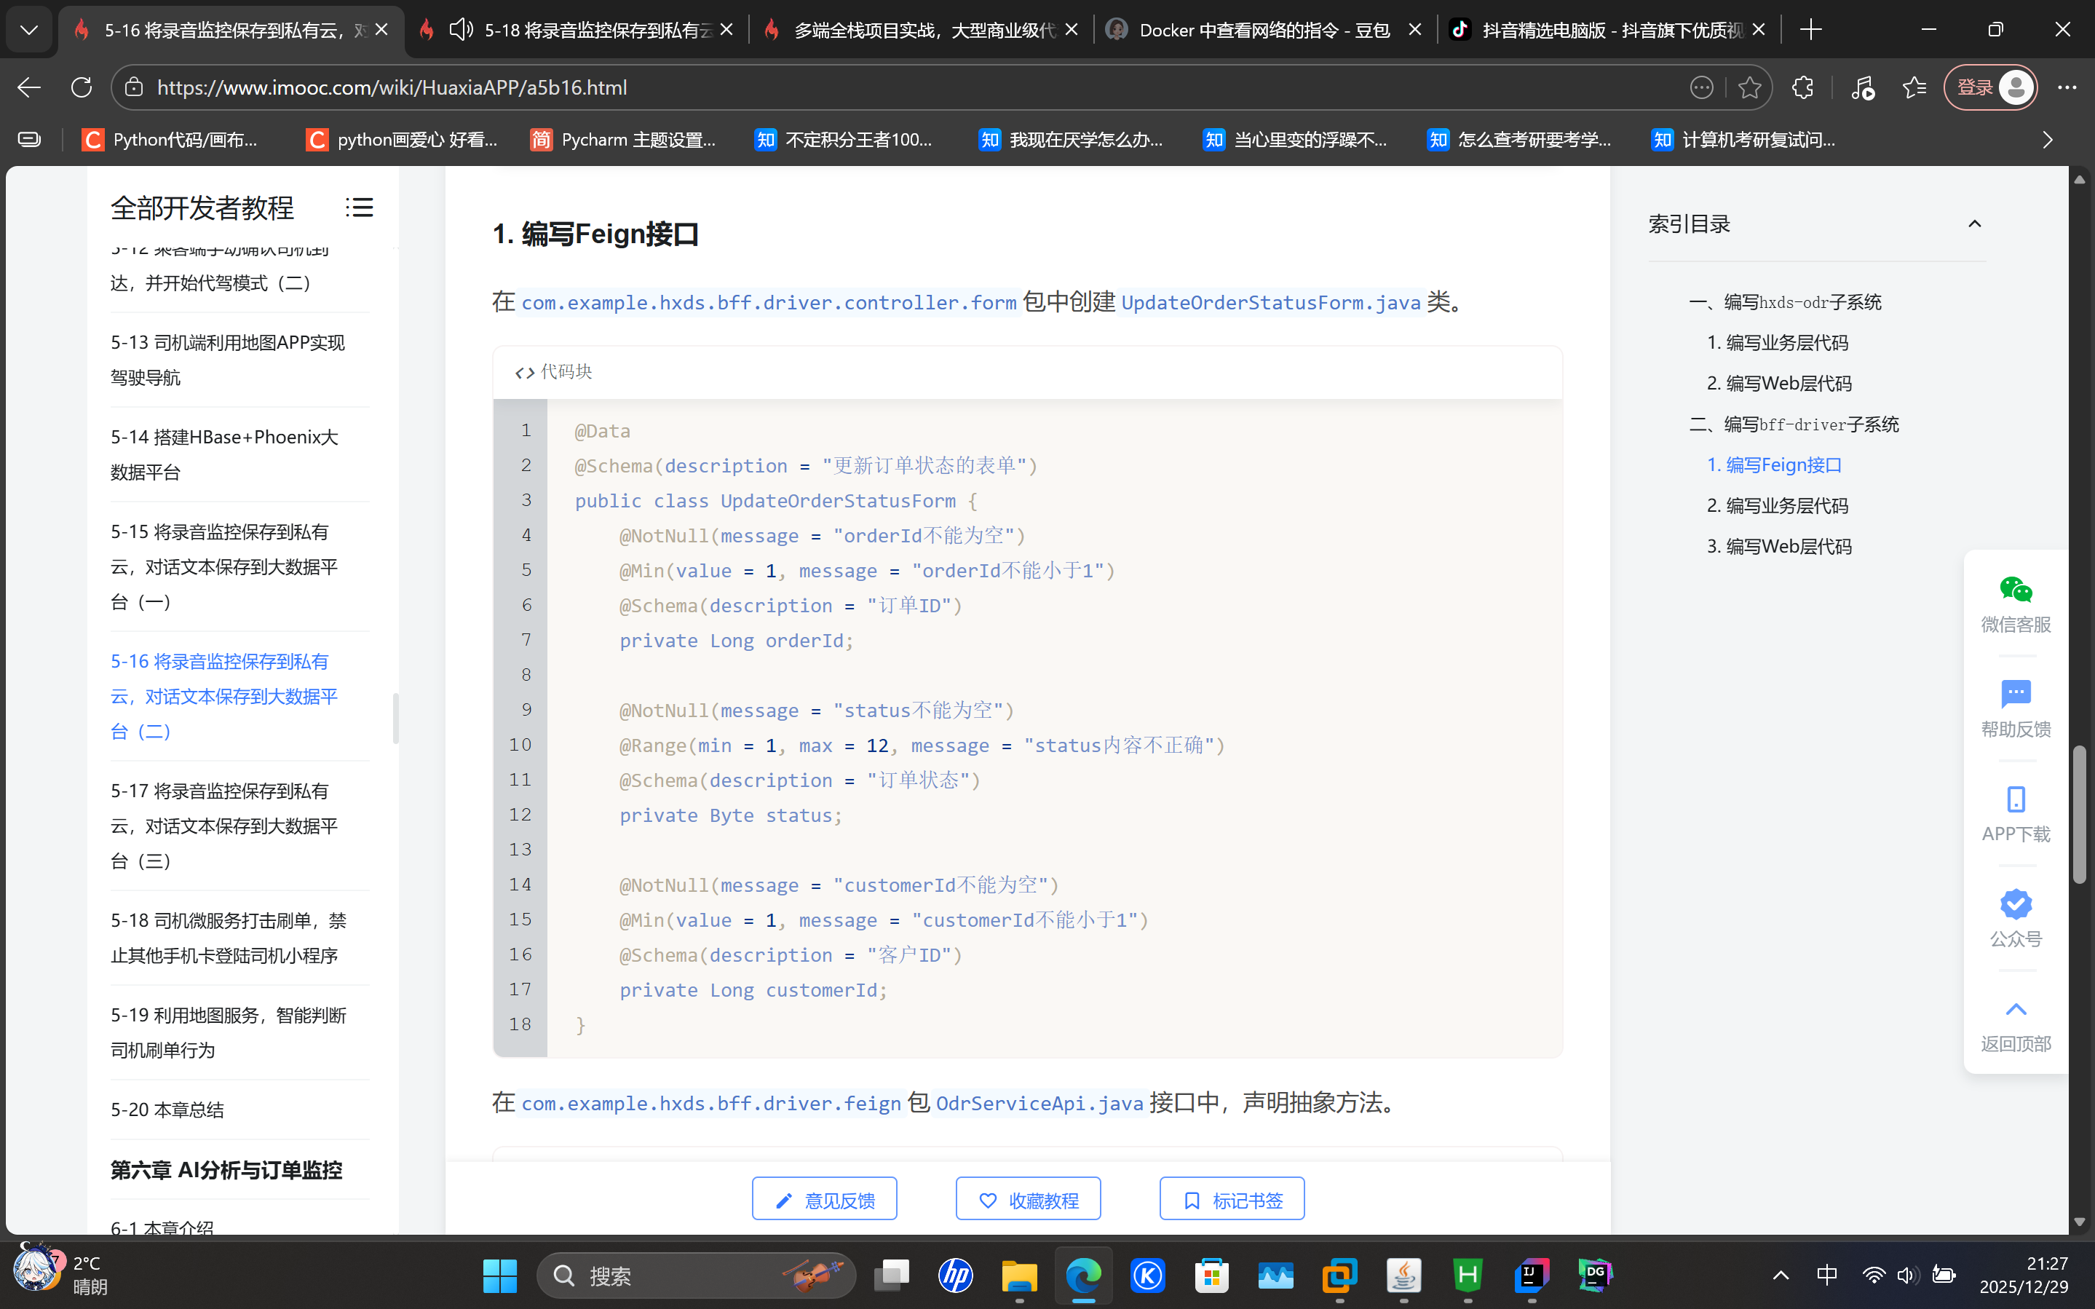This screenshot has height=1309, width=2095.
Task: Show hidden system tray icons
Action: click(1780, 1276)
